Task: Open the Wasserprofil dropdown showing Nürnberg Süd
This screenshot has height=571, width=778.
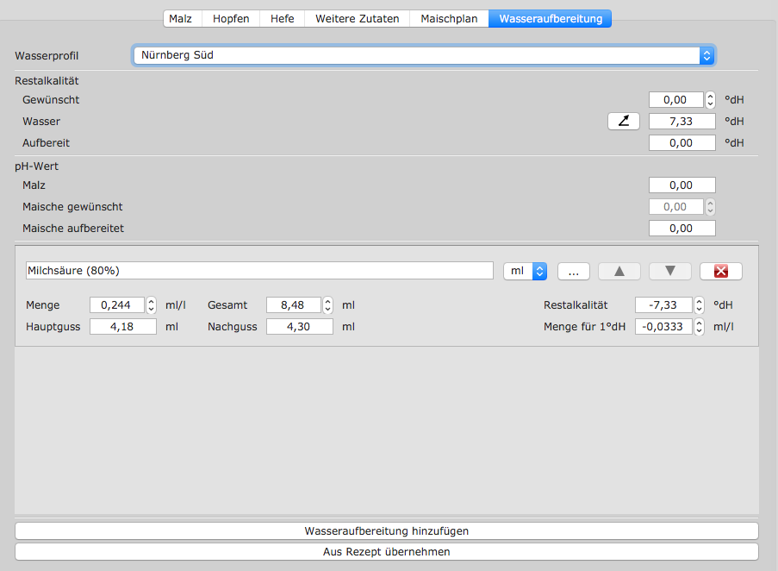Action: pyautogui.click(x=424, y=55)
